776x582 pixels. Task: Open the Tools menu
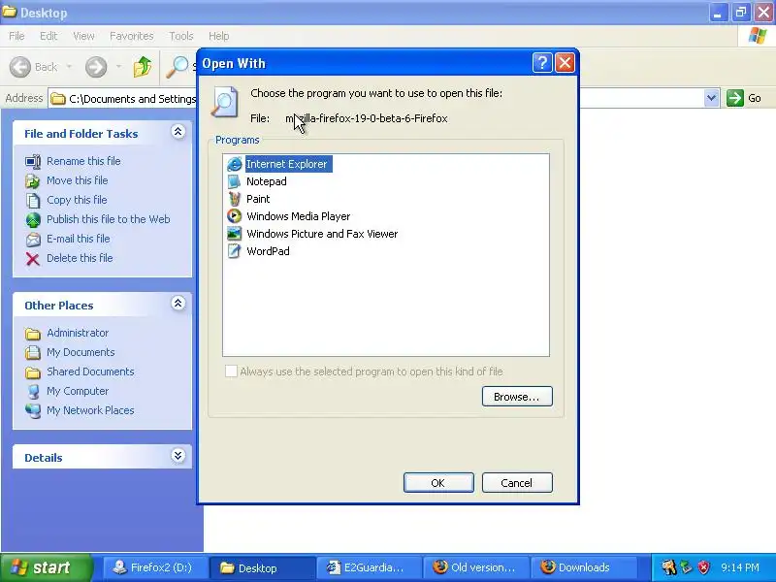coord(180,36)
